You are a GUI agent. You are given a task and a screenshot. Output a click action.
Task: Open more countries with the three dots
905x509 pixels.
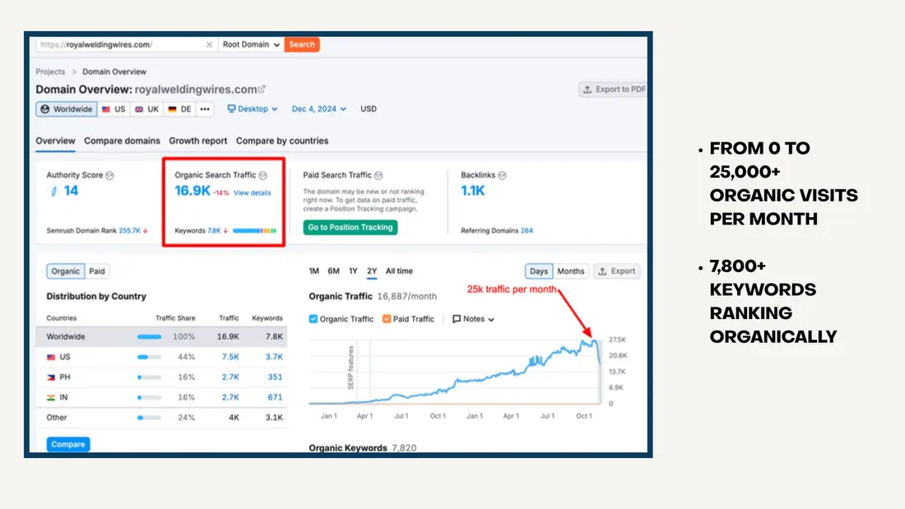(x=205, y=109)
